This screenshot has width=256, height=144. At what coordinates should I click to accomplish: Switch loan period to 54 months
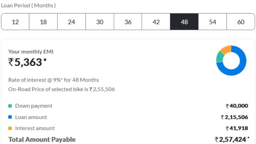tap(213, 22)
